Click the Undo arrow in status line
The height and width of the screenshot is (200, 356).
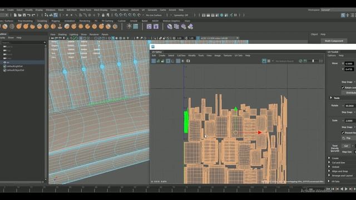(x=29, y=15)
